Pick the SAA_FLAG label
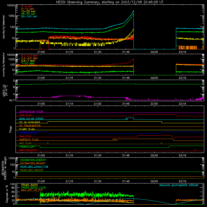The width and height of the screenshot is (207, 207). click(x=25, y=136)
